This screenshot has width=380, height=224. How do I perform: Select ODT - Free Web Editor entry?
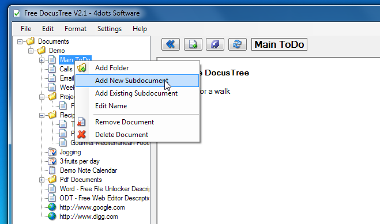(104, 198)
